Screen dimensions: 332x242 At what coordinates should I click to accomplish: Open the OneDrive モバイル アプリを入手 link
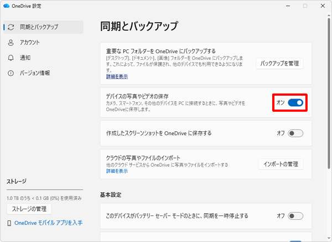[49, 223]
